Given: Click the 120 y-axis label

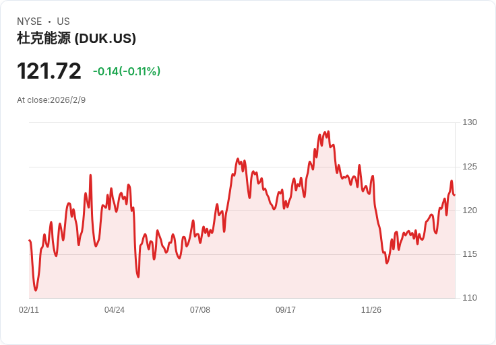Looking at the screenshot, I should click(x=470, y=210).
